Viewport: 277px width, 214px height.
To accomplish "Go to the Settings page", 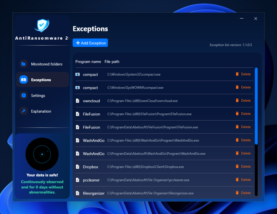I will tap(42, 96).
